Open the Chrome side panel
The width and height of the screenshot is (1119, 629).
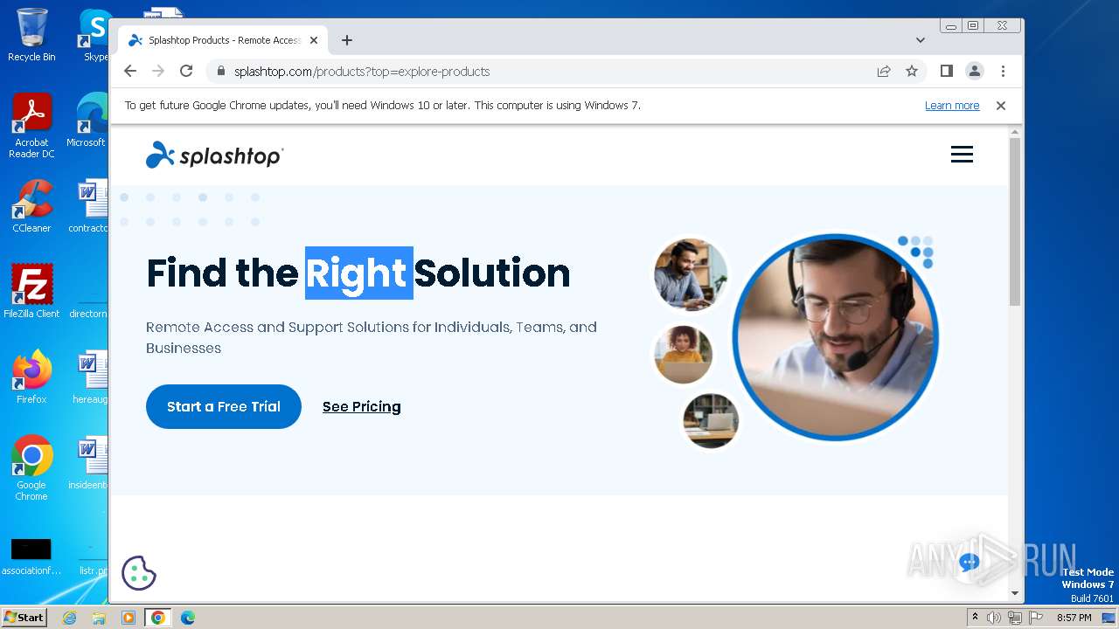click(x=947, y=71)
